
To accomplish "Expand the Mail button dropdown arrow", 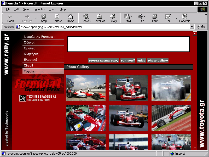I will tap(131, 16).
